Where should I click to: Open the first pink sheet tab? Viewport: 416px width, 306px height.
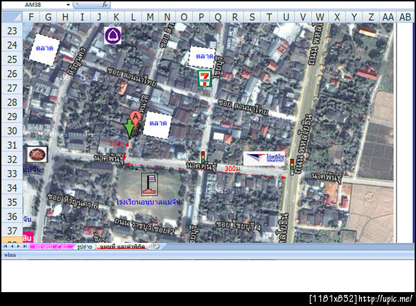43,247
